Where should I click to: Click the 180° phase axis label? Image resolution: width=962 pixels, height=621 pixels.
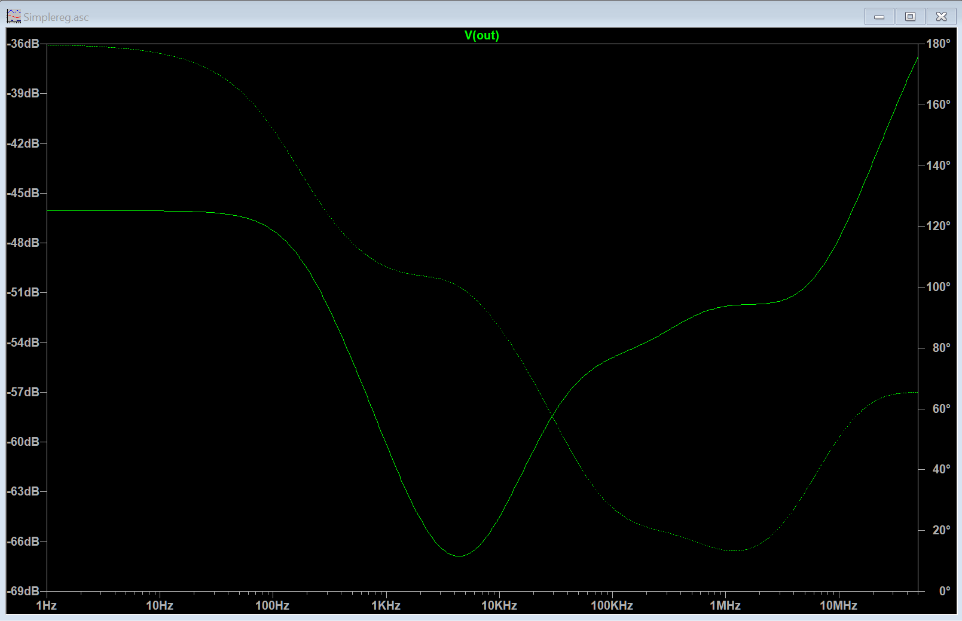938,44
